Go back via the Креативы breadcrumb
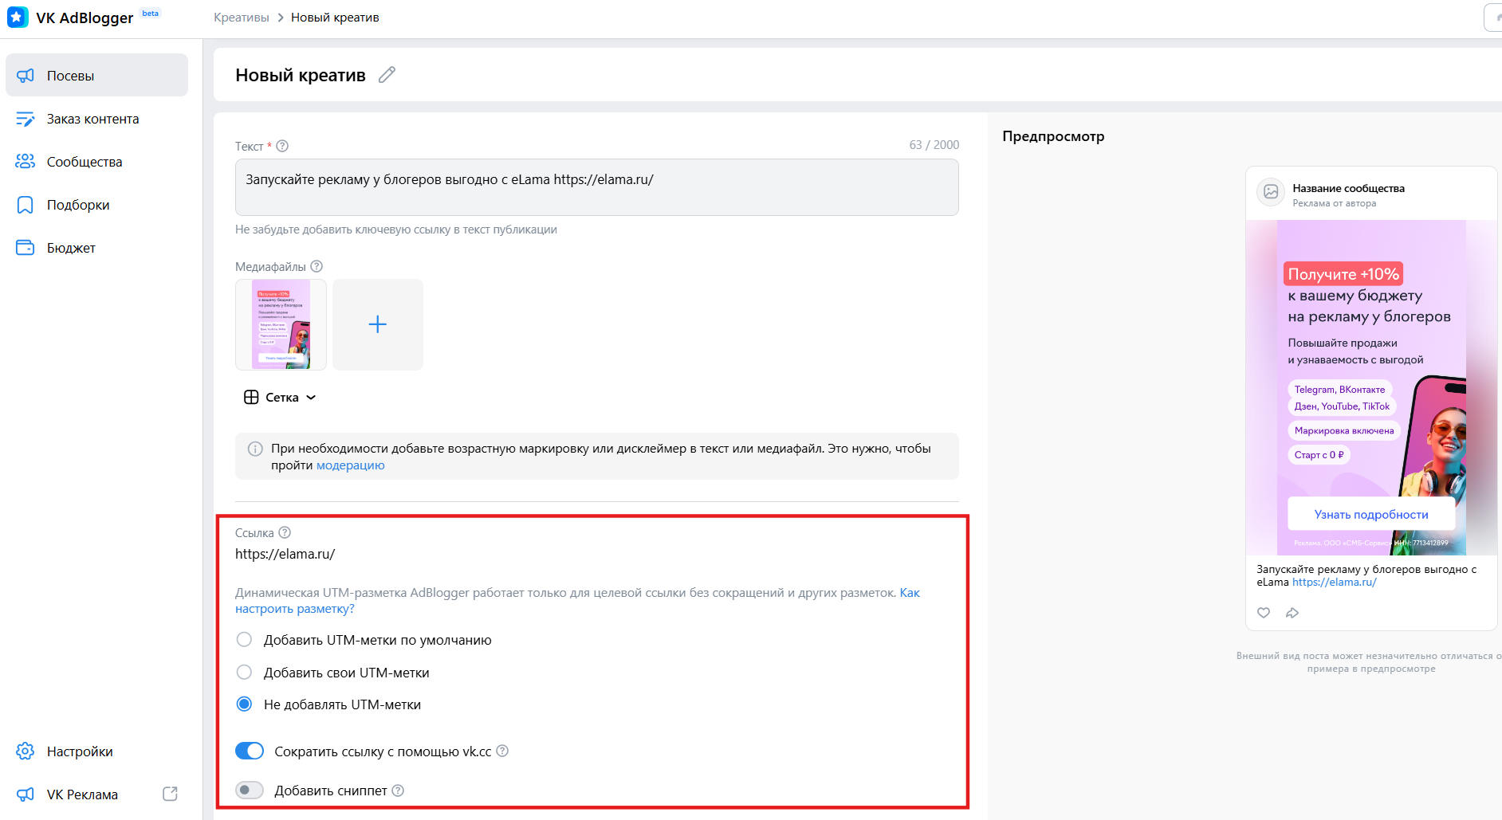Image resolution: width=1502 pixels, height=820 pixels. coord(241,17)
